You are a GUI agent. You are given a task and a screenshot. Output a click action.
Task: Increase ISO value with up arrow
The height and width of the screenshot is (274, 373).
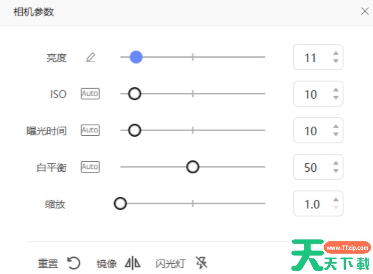pos(336,90)
